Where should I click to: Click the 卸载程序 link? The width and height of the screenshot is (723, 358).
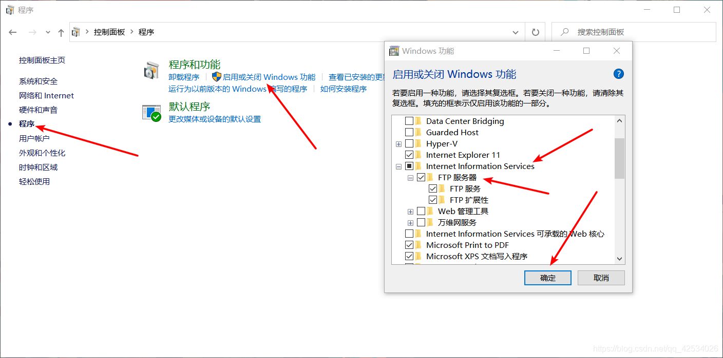[x=184, y=77]
